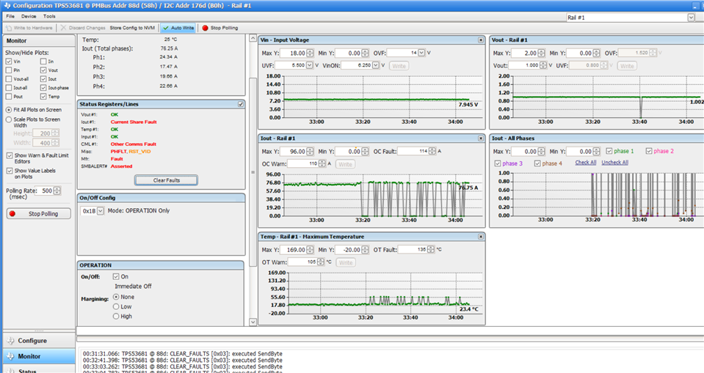This screenshot has width=704, height=373.
Task: Click the Check All link
Action: tap(586, 162)
